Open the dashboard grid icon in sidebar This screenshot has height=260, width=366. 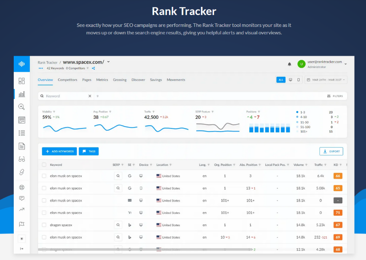22,81
